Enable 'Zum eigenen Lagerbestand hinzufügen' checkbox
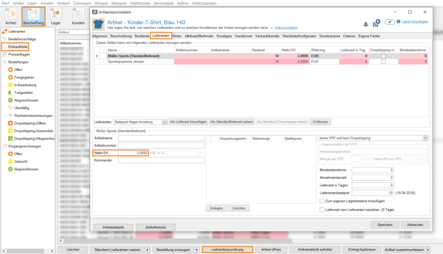Image resolution: width=443 pixels, height=254 pixels. [322, 201]
